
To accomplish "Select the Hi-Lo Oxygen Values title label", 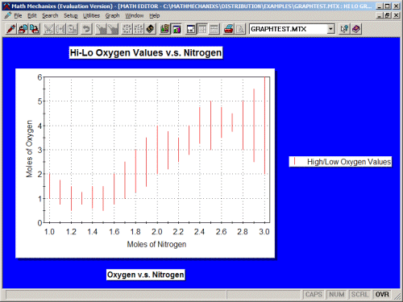I will click(146, 52).
